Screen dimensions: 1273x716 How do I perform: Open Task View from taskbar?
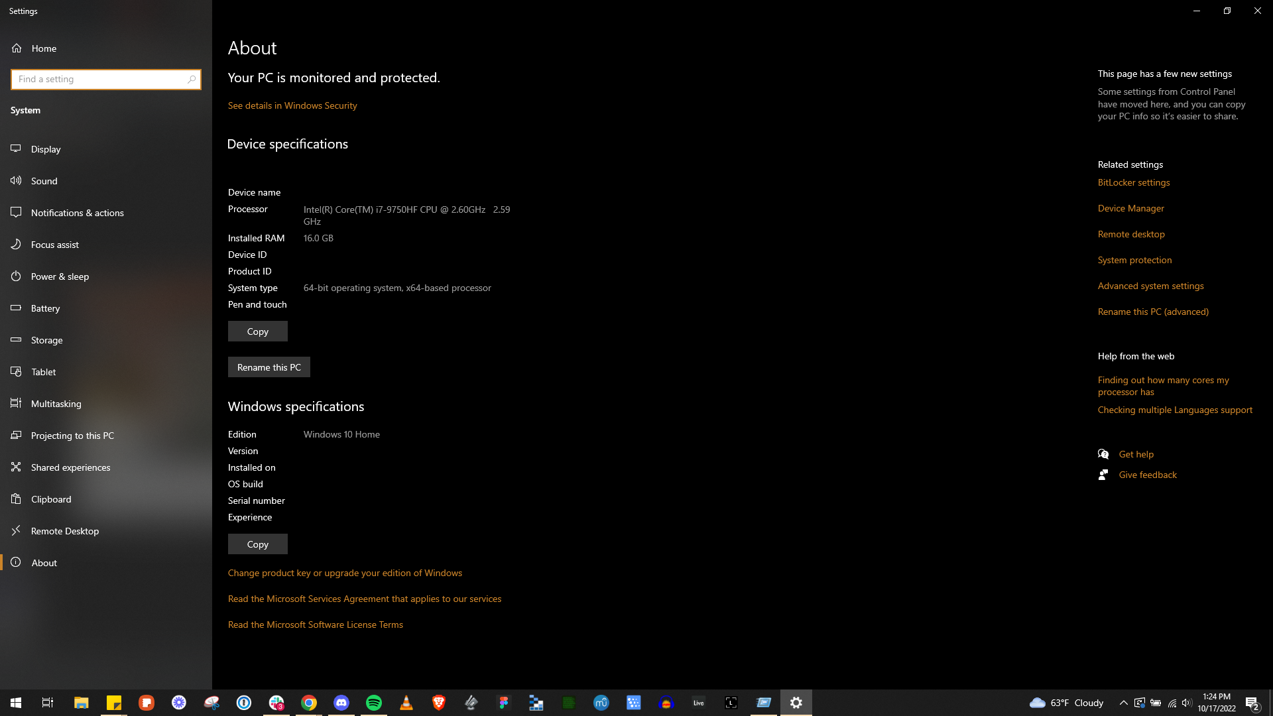click(48, 703)
